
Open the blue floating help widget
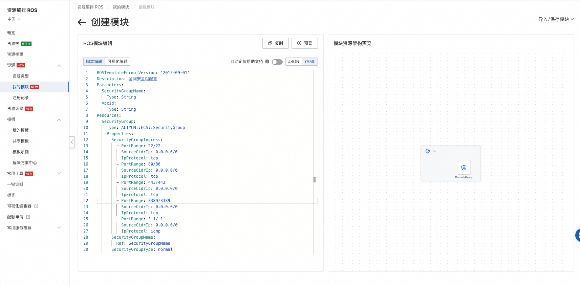point(578,235)
